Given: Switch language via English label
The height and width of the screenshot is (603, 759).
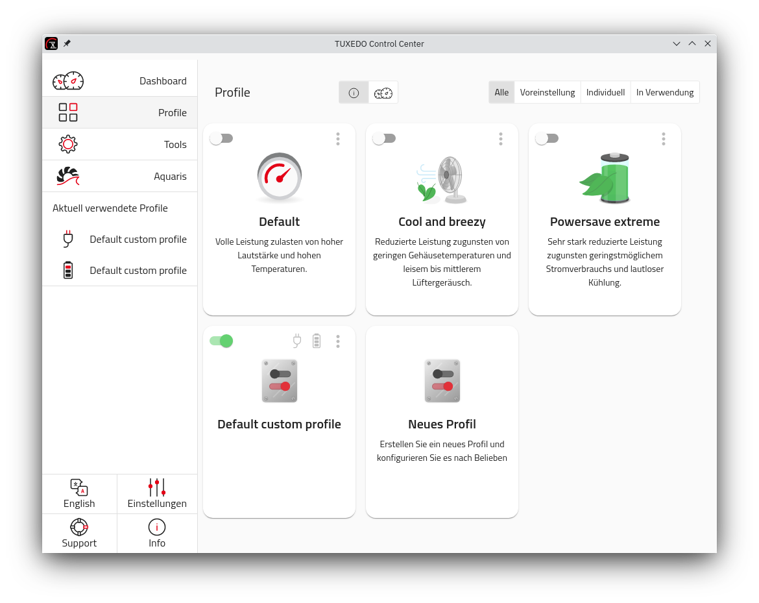Looking at the screenshot, I should click(79, 504).
